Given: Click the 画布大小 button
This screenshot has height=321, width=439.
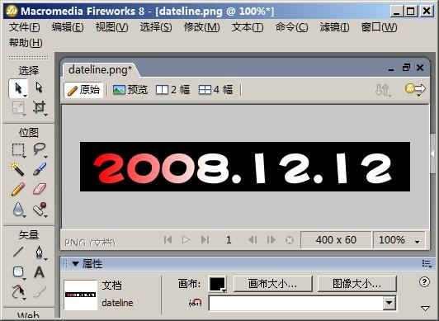Looking at the screenshot, I should (x=272, y=284).
